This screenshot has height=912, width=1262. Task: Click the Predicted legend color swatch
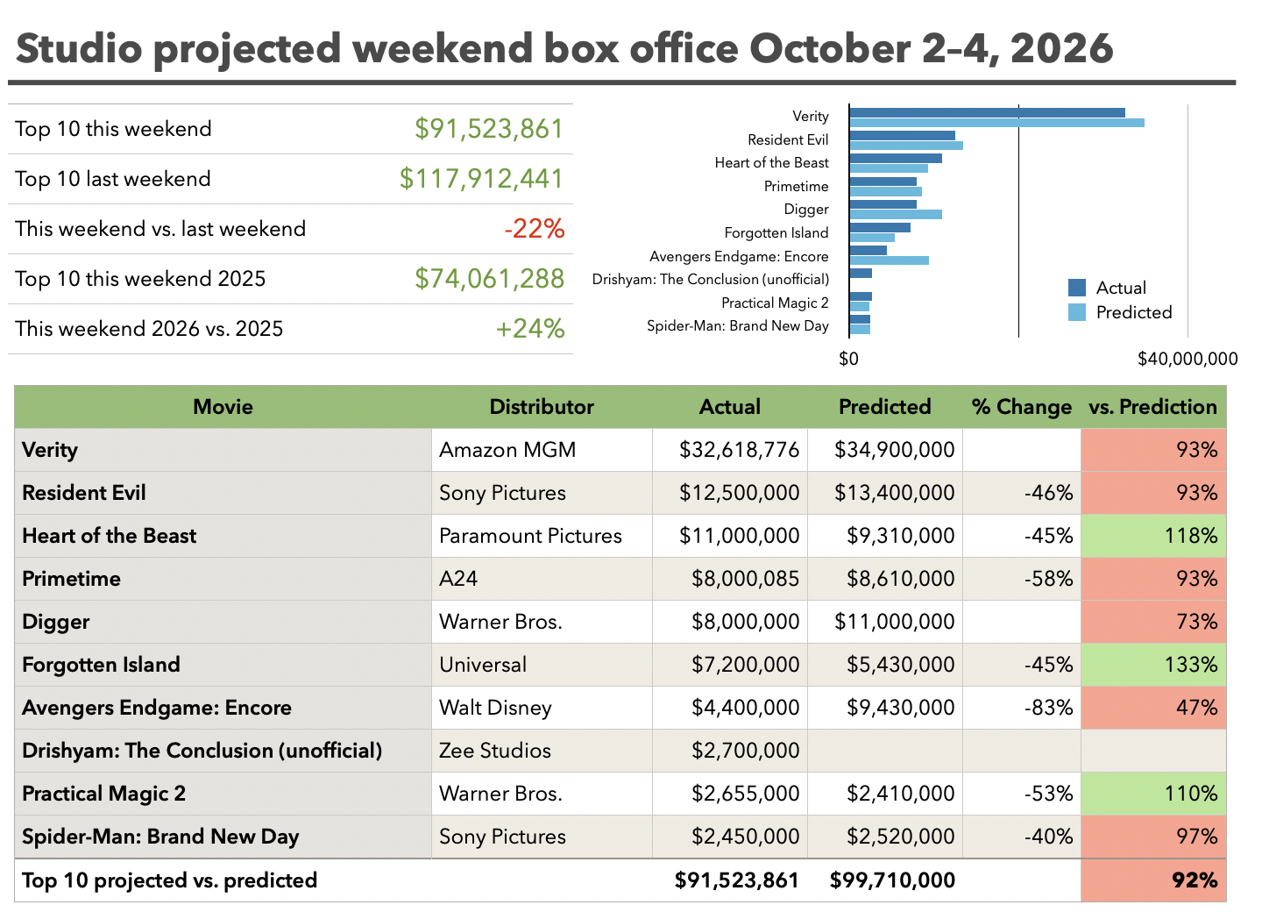click(1077, 312)
